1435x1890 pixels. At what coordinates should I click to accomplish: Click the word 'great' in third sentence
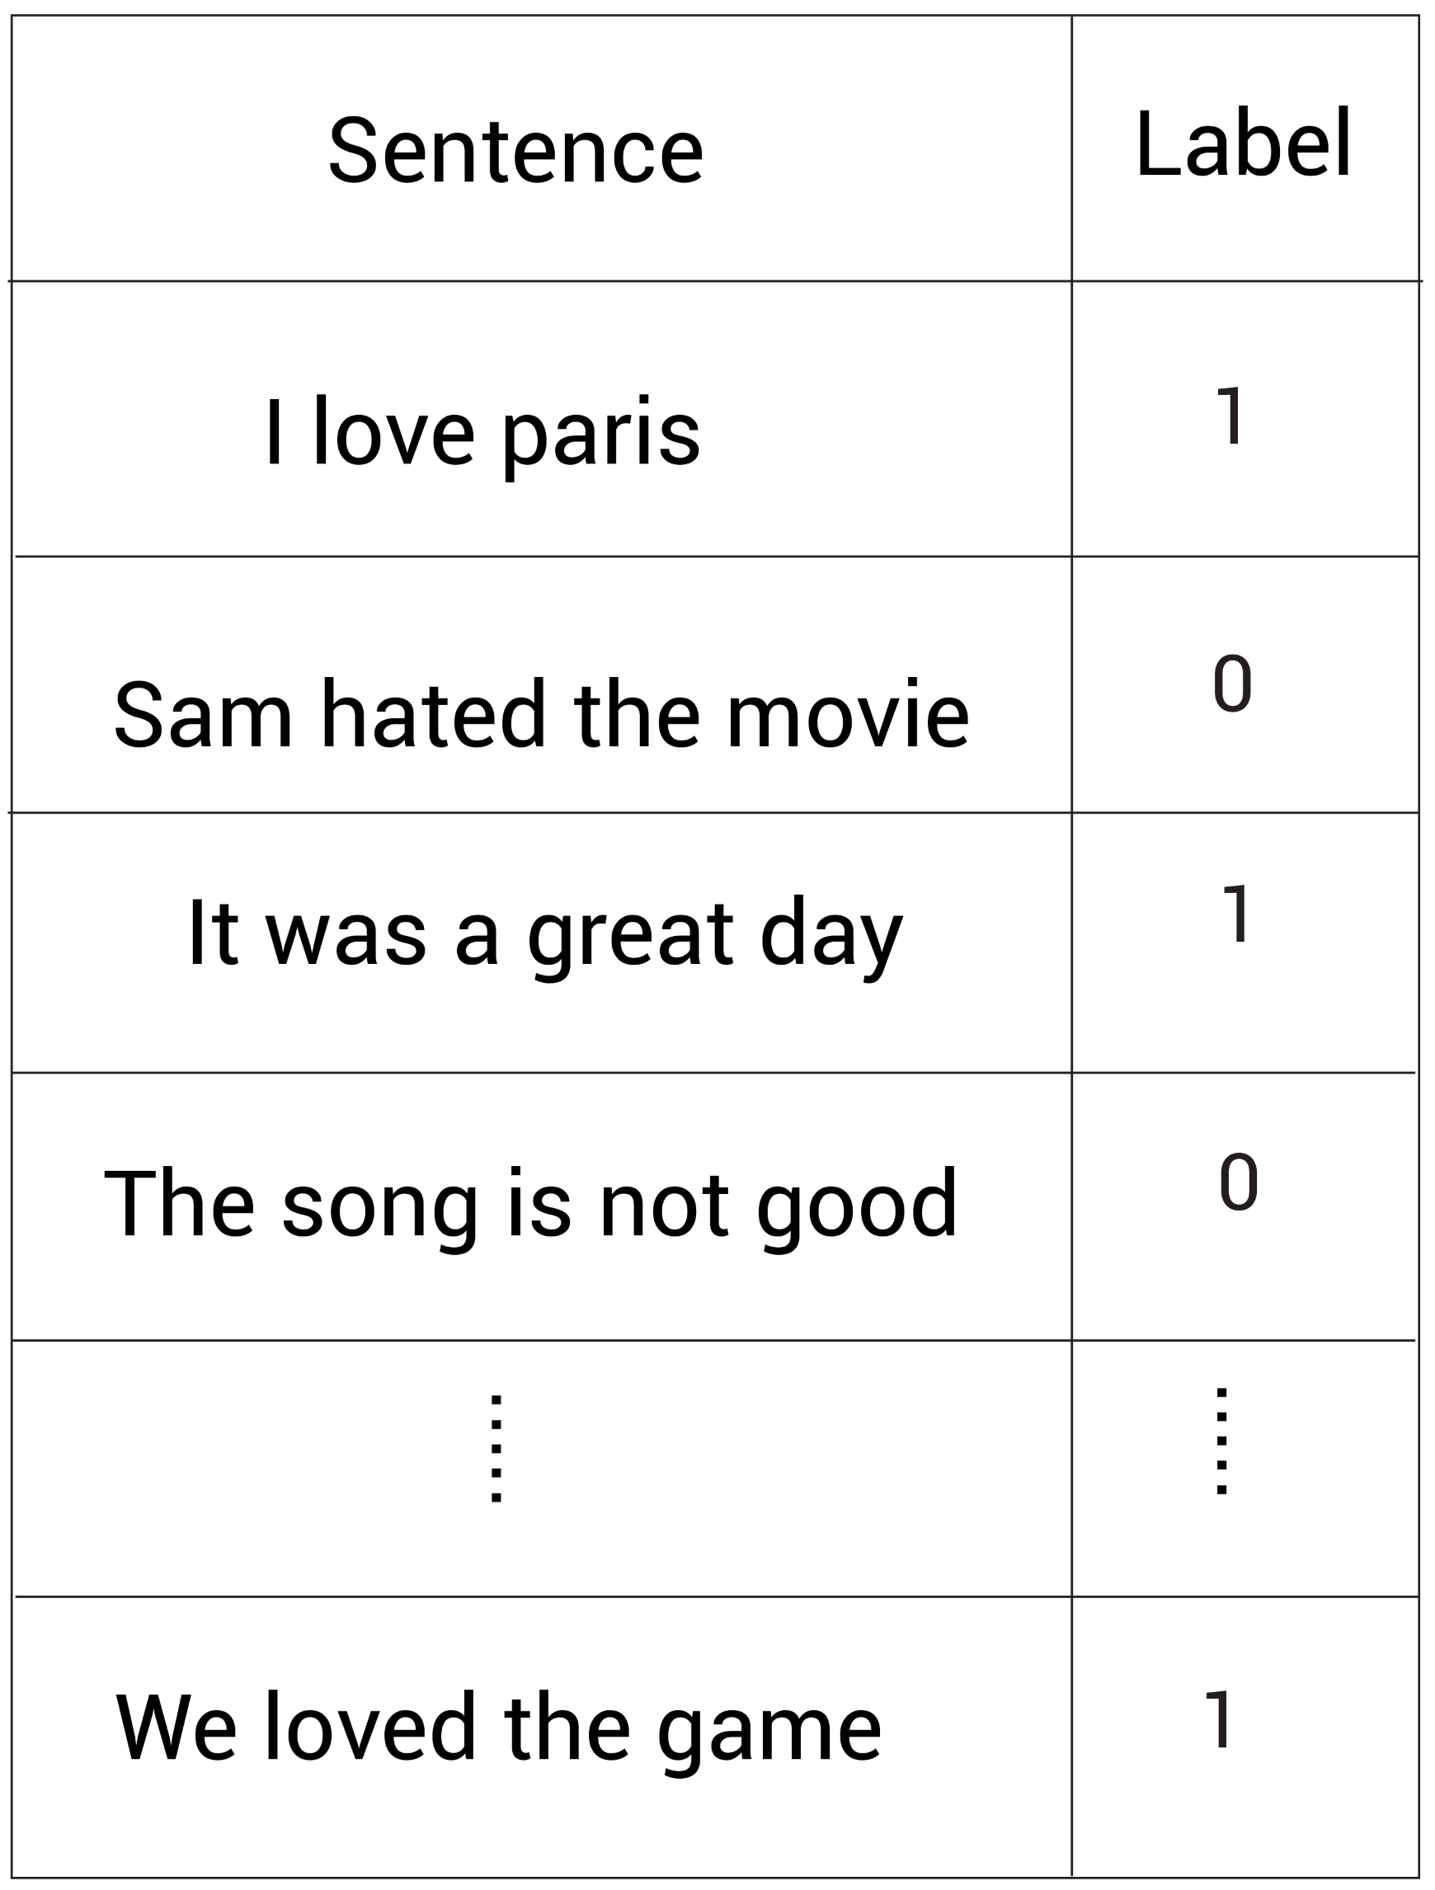(x=631, y=938)
